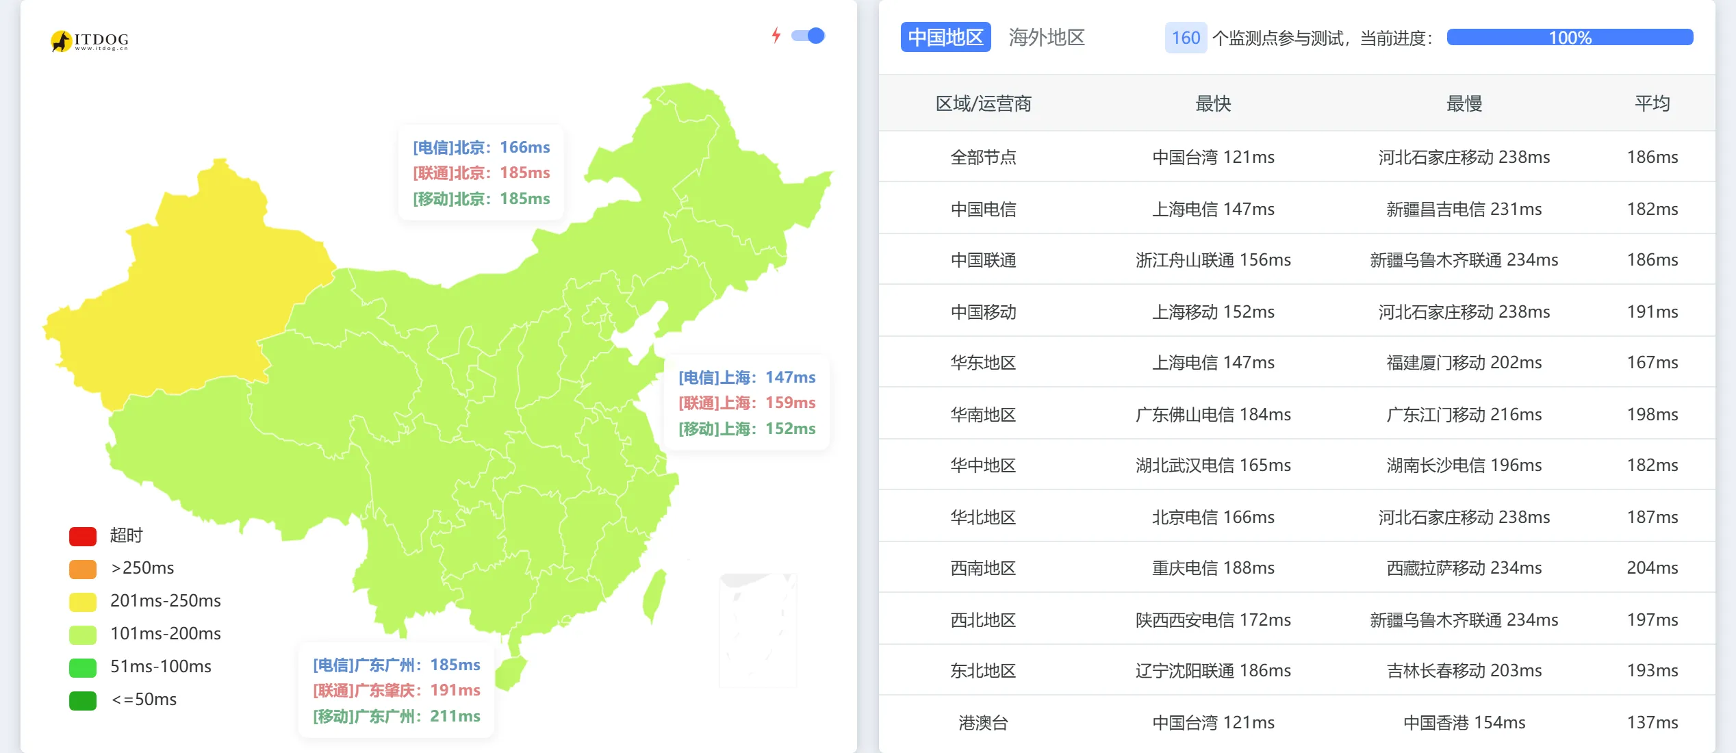Click the 平均 column header
Image resolution: width=1736 pixels, height=753 pixels.
click(x=1652, y=103)
